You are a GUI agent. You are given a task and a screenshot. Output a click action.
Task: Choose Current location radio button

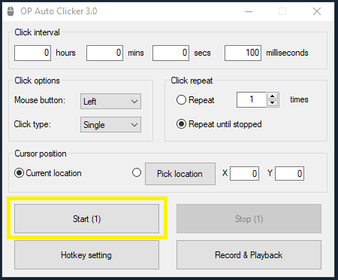pyautogui.click(x=19, y=173)
